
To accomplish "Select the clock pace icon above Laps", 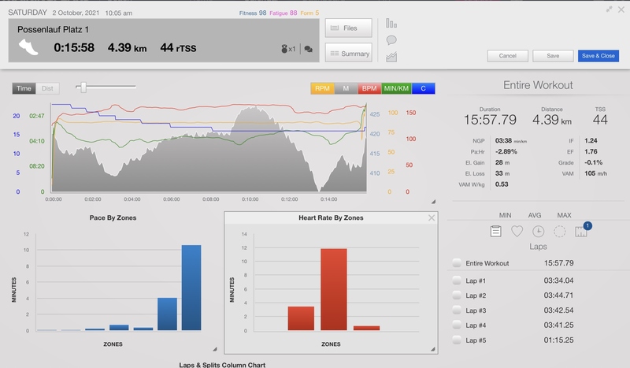I will click(x=538, y=231).
